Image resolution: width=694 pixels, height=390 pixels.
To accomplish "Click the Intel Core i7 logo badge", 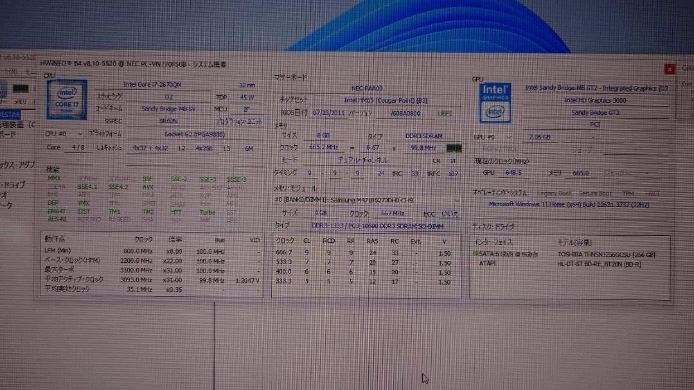I will coord(66,100).
